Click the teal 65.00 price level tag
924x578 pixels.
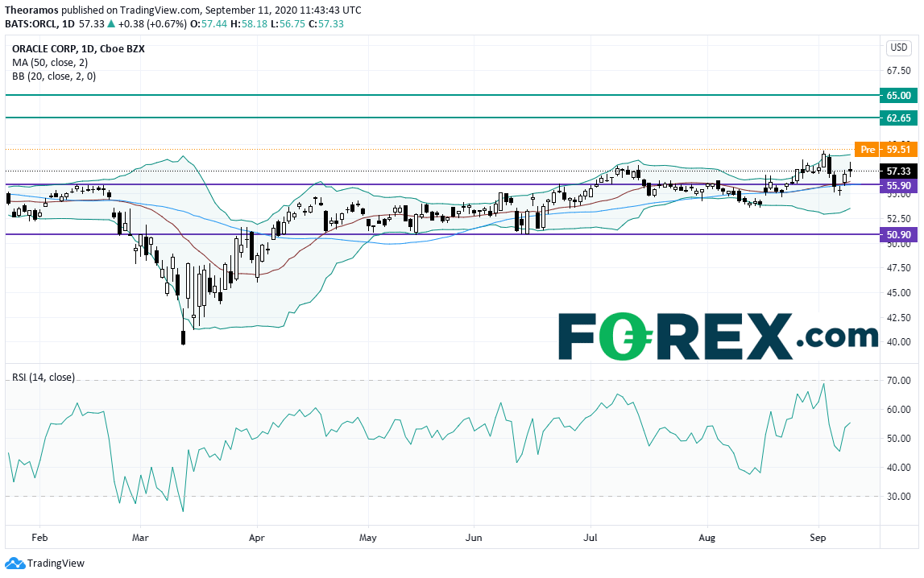point(899,95)
